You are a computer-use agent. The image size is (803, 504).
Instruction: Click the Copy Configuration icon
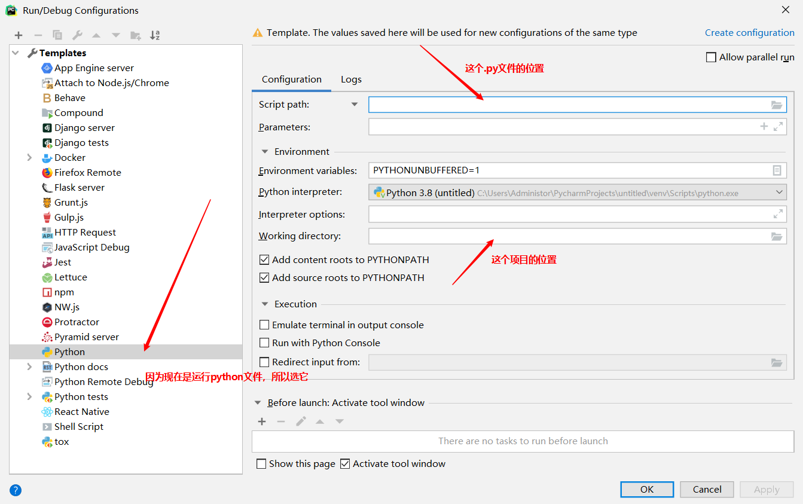click(57, 35)
